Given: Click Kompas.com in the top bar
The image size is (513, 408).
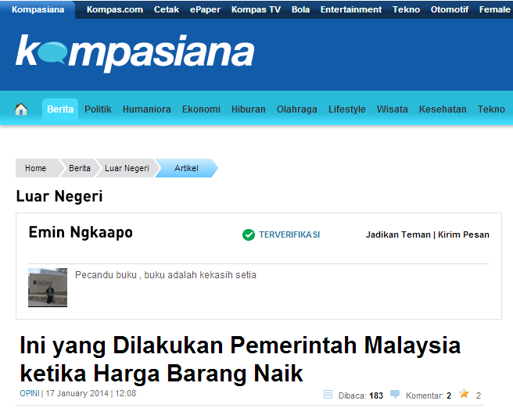Looking at the screenshot, I should [x=114, y=9].
